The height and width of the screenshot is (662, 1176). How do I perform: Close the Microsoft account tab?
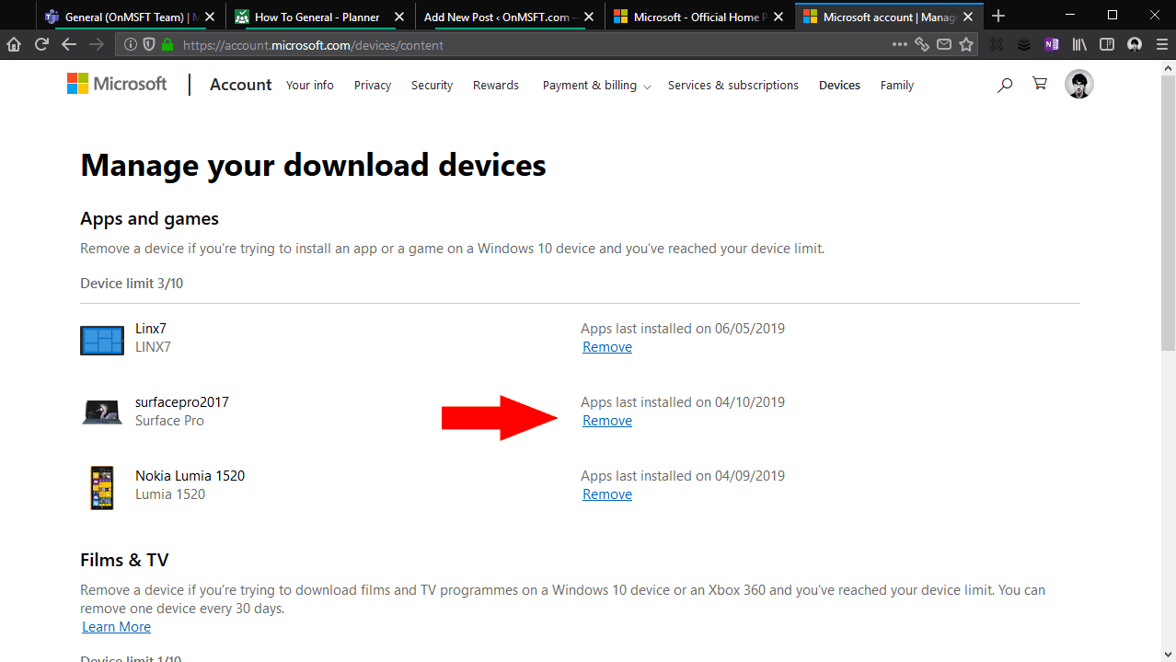tap(967, 17)
